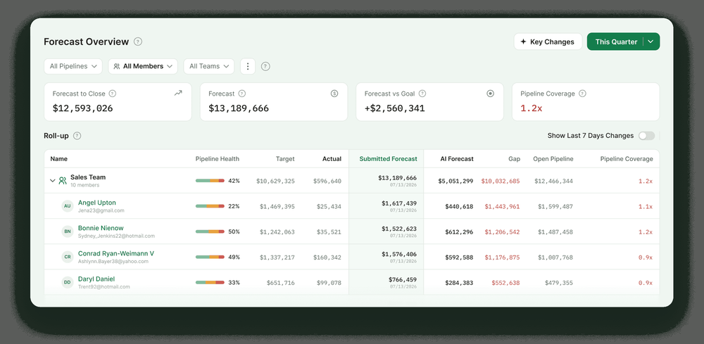Click the Sales Team group icon
704x344 pixels.
pyautogui.click(x=63, y=181)
